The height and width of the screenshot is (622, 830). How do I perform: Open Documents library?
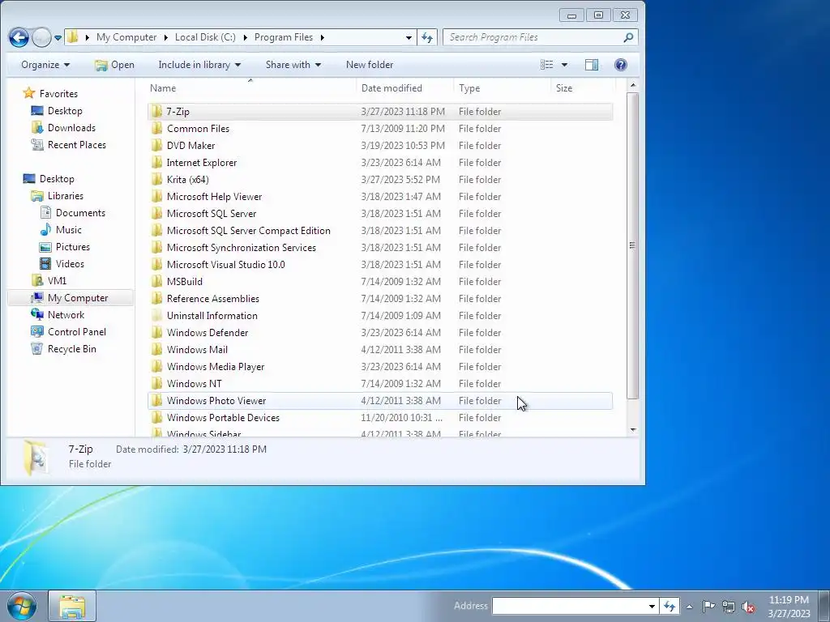coord(72,213)
